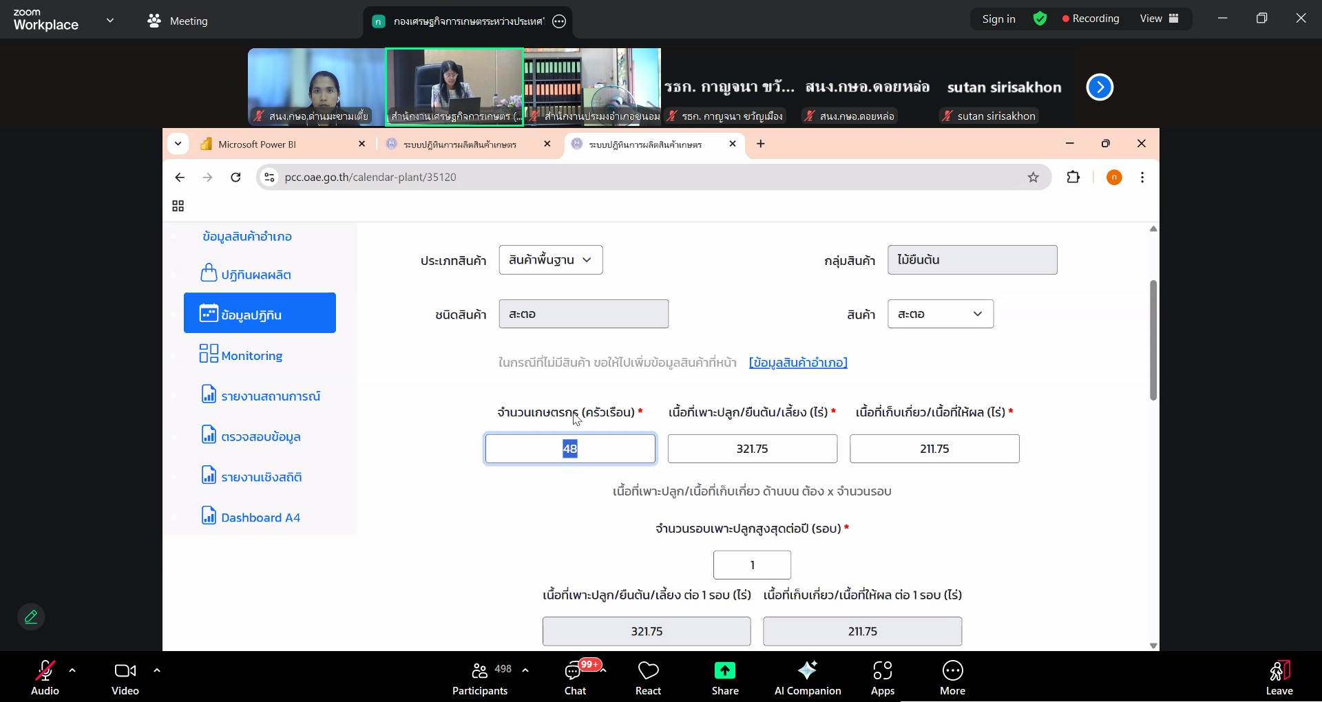Expand the Zoom Workplace dropdown arrow
1322x702 pixels.
click(x=110, y=21)
